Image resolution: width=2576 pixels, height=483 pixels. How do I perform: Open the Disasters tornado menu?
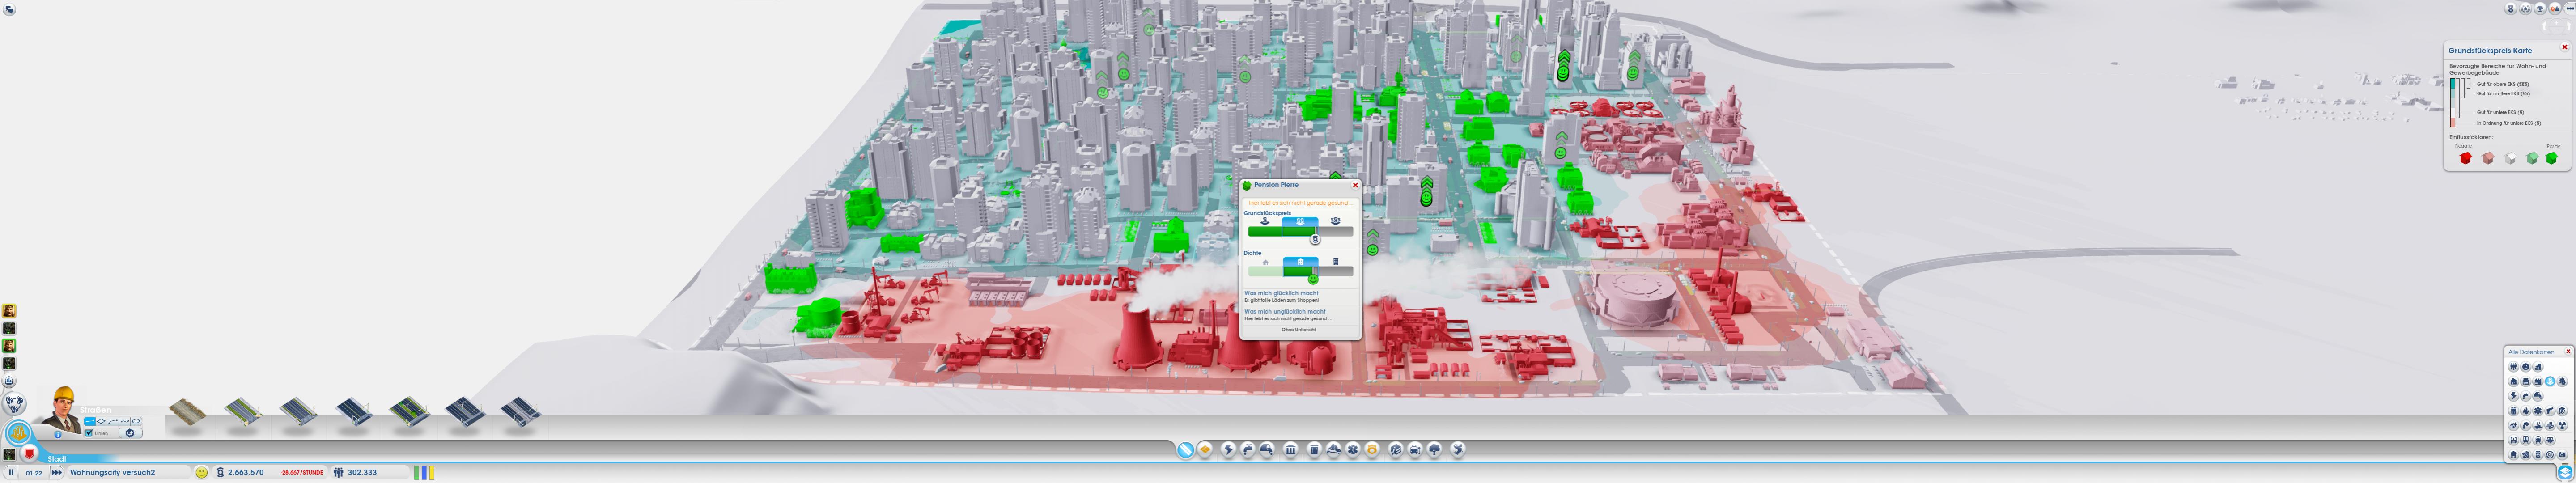(x=1458, y=450)
